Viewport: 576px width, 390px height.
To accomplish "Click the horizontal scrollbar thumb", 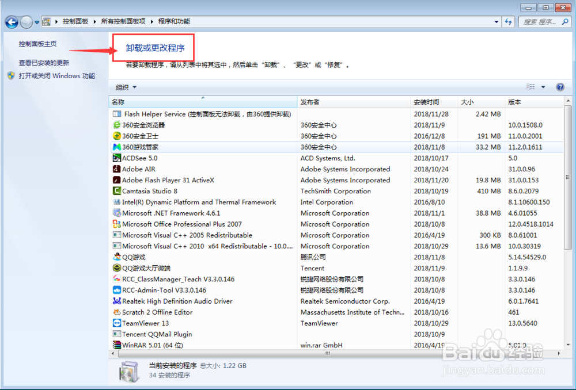I will pos(327,354).
